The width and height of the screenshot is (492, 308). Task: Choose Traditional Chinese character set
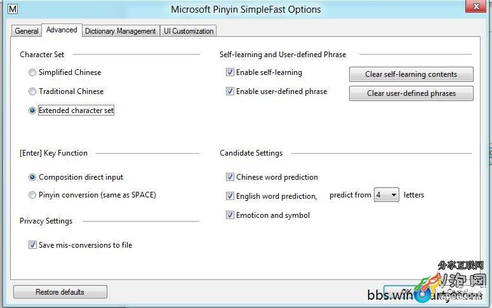tap(32, 91)
